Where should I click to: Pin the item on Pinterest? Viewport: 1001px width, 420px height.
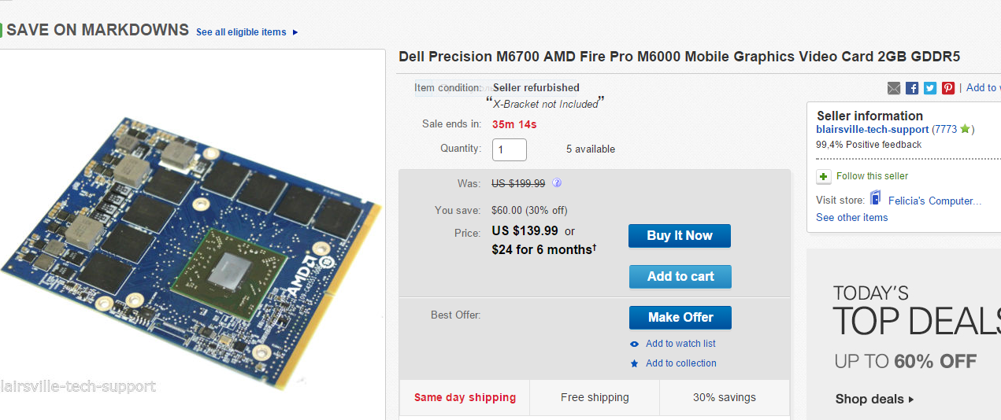(948, 88)
